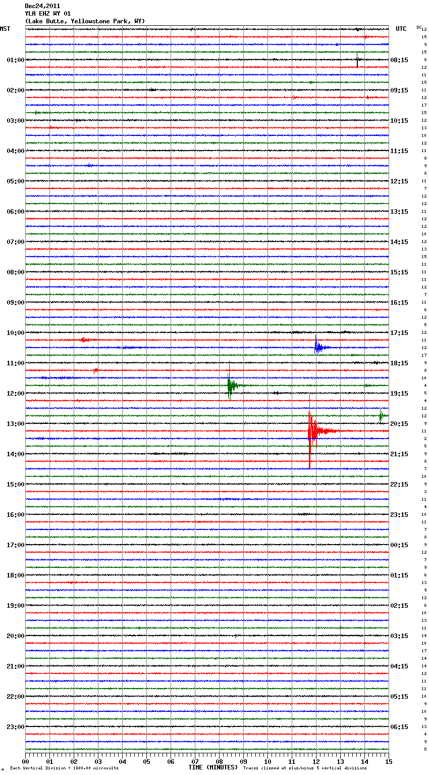Screen dimensions: 429x775
Task: Select the "11:00" MST time label
Action: (x=15, y=363)
